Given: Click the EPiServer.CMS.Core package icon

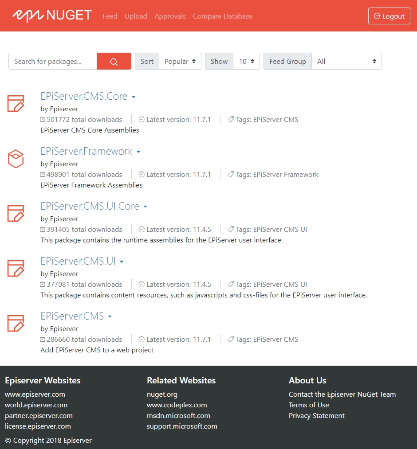Looking at the screenshot, I should (x=16, y=103).
